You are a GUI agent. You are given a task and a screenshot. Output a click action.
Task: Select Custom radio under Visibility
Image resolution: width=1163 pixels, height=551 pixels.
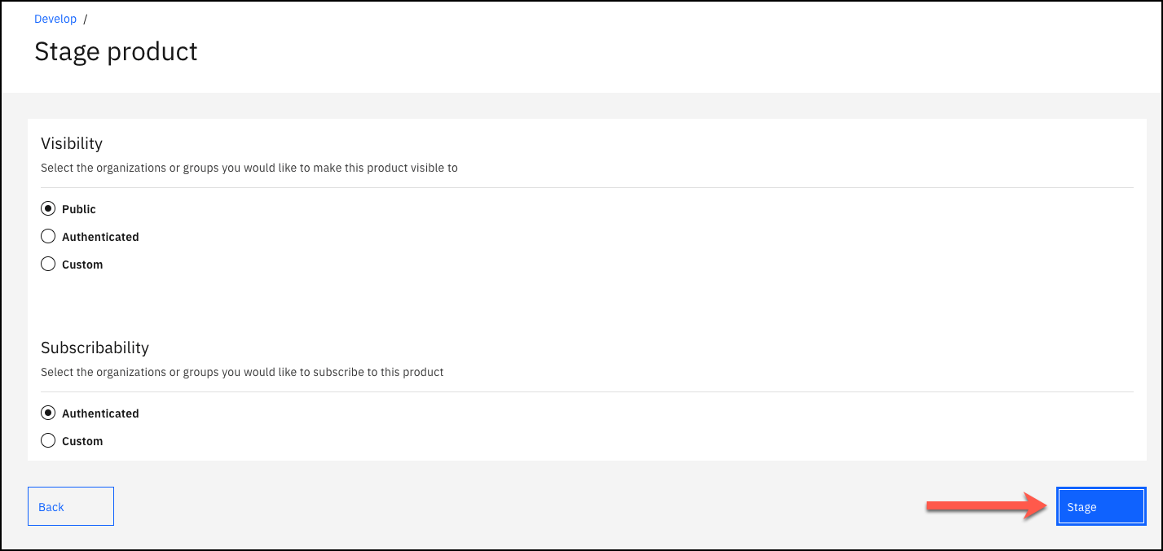[48, 265]
